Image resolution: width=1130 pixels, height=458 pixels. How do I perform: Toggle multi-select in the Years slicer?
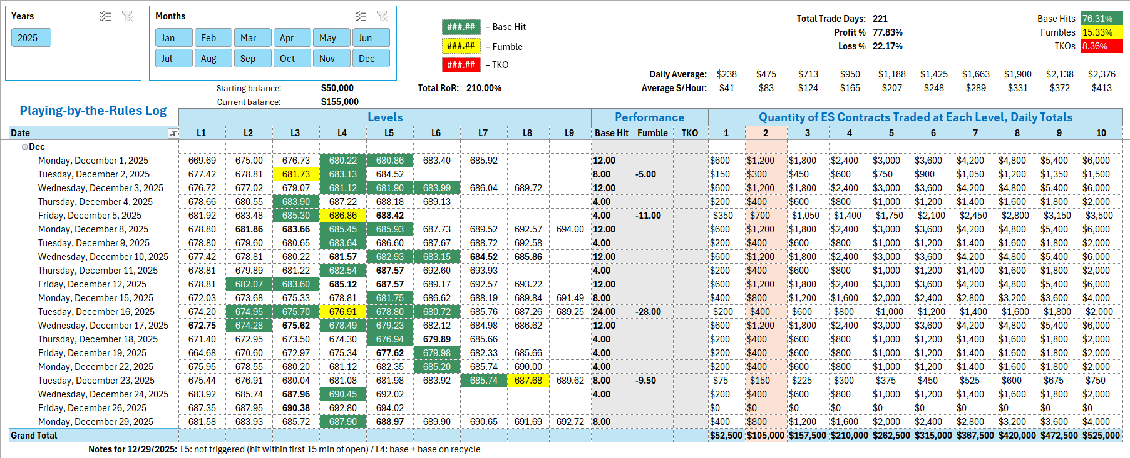(x=105, y=16)
